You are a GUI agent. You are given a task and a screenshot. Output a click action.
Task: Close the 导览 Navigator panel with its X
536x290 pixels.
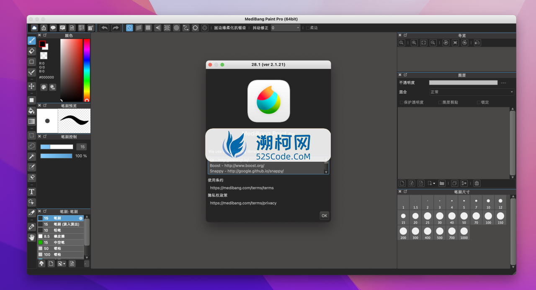click(400, 36)
